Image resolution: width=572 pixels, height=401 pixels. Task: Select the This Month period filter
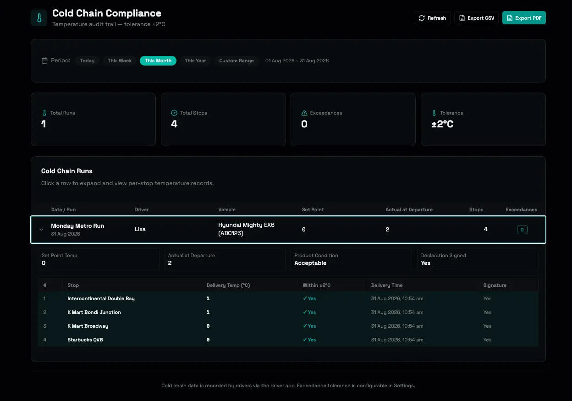(x=158, y=60)
